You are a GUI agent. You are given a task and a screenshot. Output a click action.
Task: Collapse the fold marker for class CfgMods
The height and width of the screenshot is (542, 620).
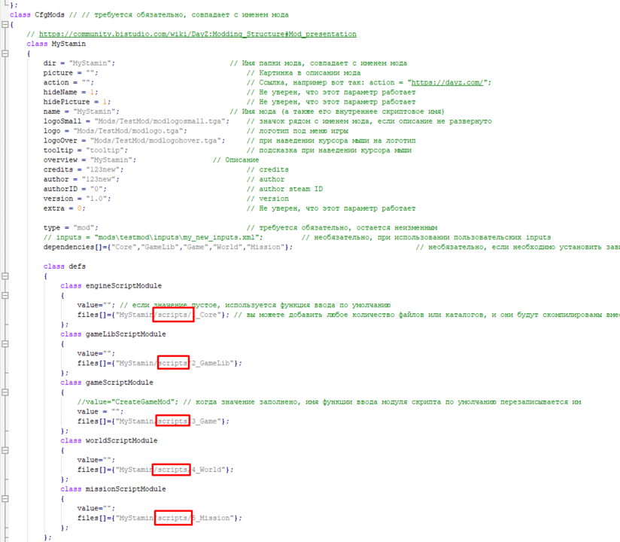[5, 25]
